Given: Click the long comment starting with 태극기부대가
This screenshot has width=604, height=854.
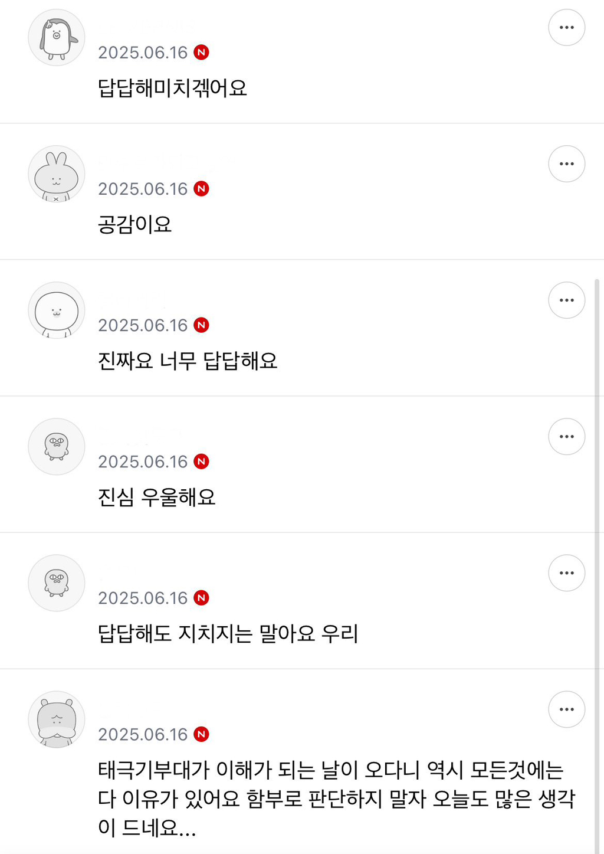Looking at the screenshot, I should pos(335,799).
